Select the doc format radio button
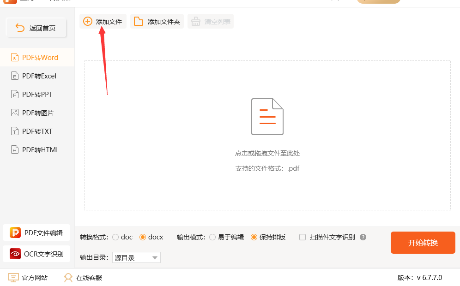The width and height of the screenshot is (460, 286). (115, 237)
